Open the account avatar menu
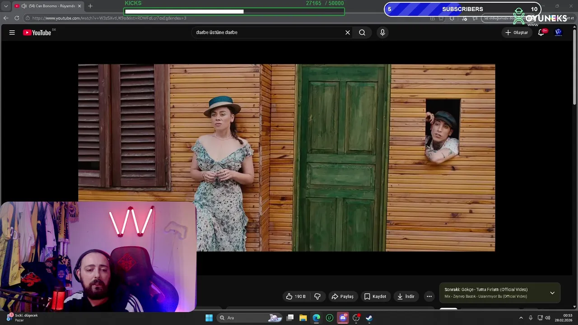Viewport: 578px width, 325px height. 558,32
